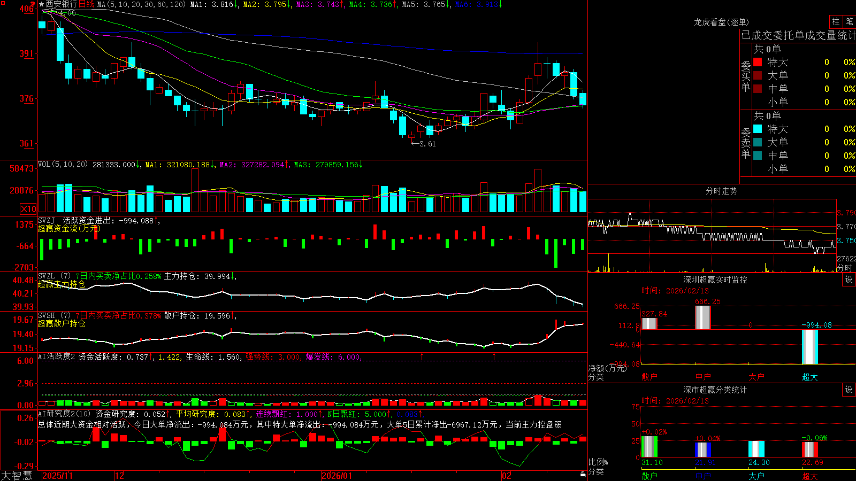Viewport: 856px width, 481px height.
Task: Click the lock icon on the date axis
Action: tap(583, 475)
